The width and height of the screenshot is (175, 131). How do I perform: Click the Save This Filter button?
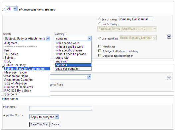pyautogui.click(x=39, y=124)
